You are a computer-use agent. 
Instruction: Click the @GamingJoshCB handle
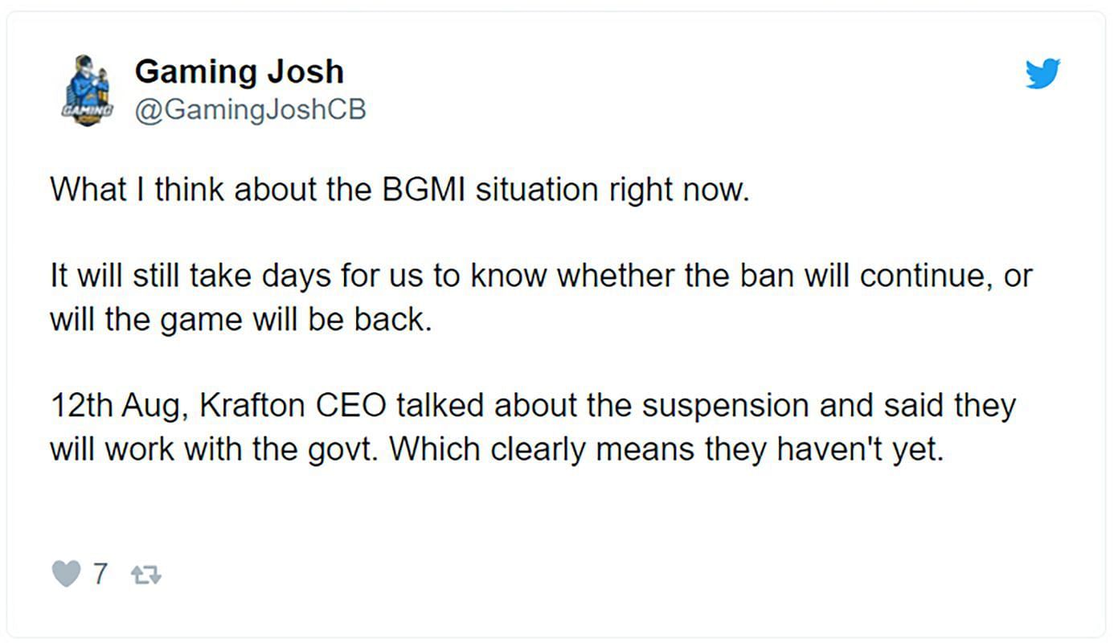click(250, 109)
